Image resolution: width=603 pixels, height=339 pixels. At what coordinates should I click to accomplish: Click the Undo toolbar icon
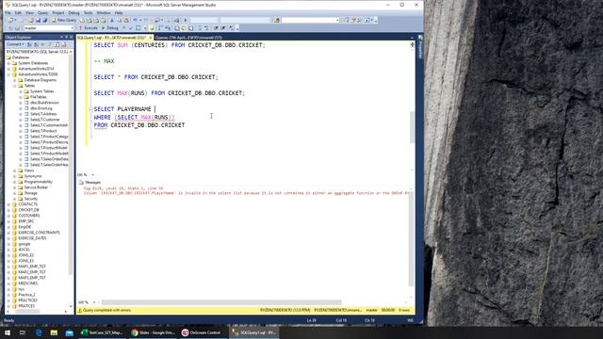pos(135,20)
